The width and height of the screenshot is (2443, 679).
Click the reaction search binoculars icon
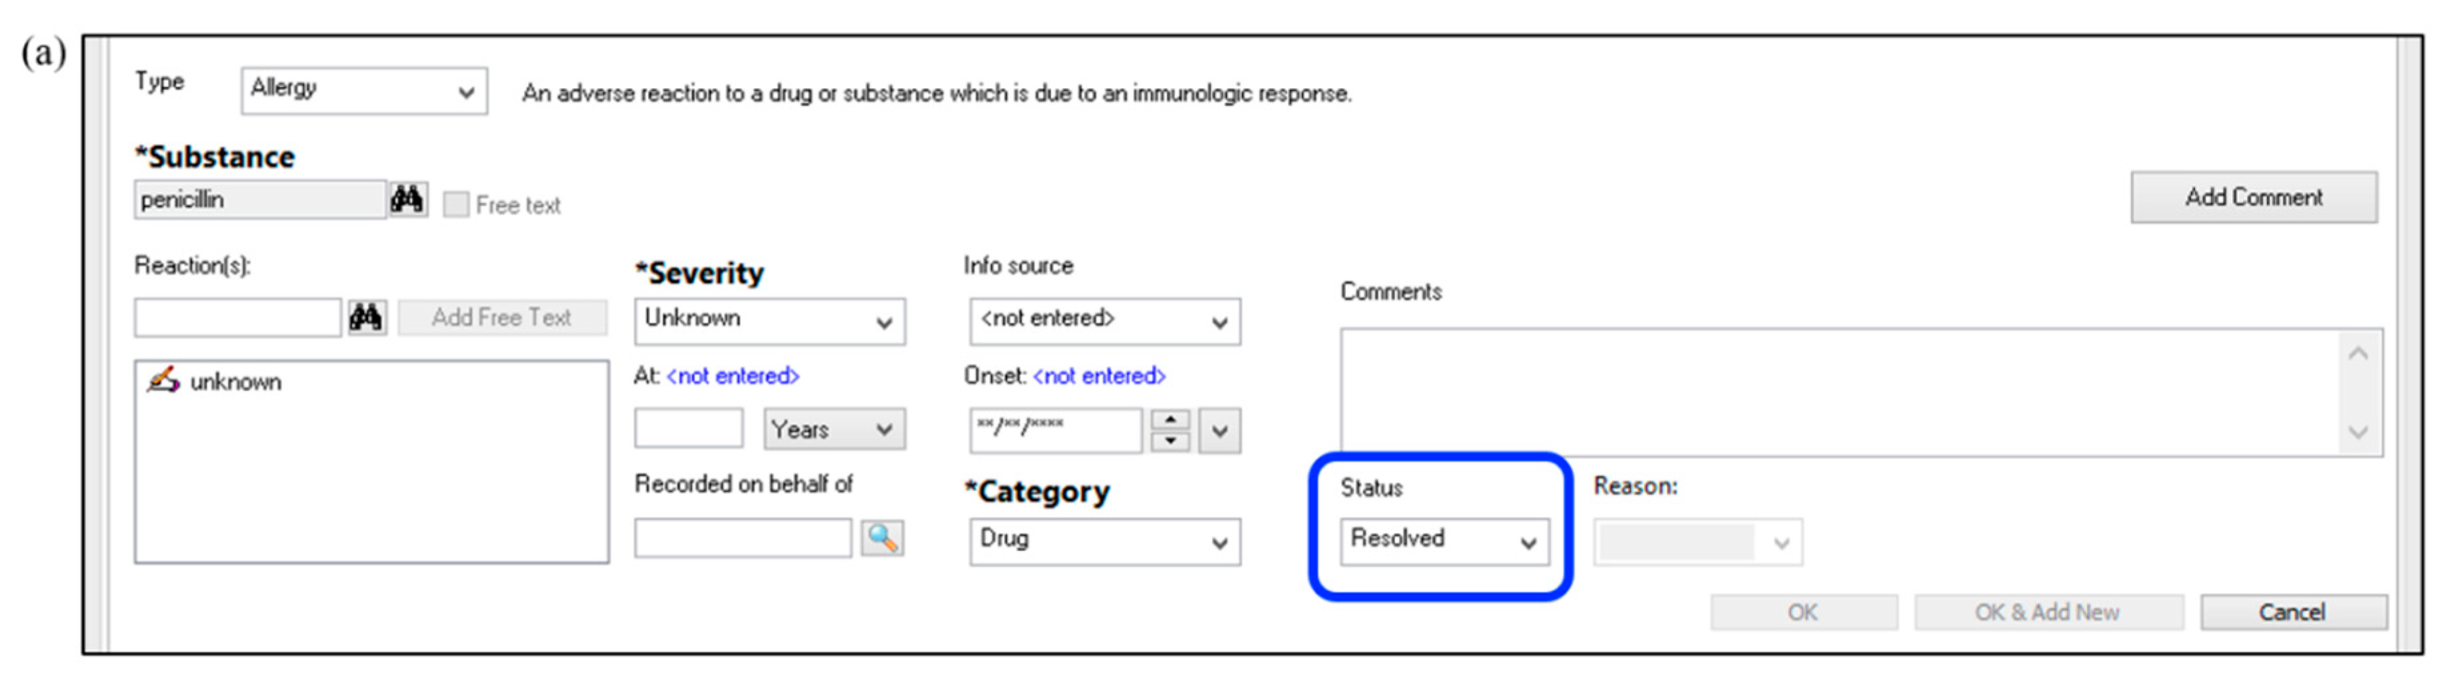pyautogui.click(x=366, y=317)
